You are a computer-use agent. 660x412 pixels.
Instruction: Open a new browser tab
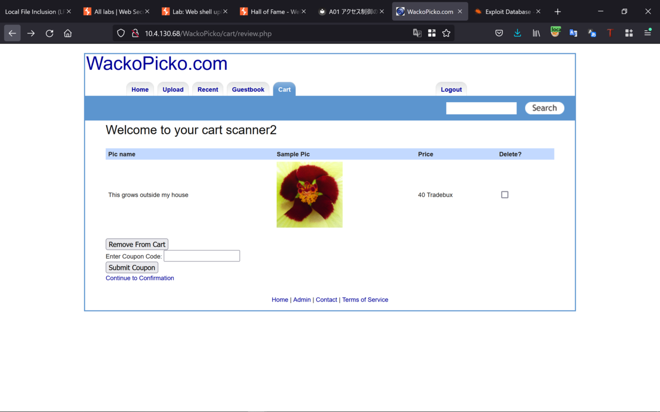coord(558,12)
